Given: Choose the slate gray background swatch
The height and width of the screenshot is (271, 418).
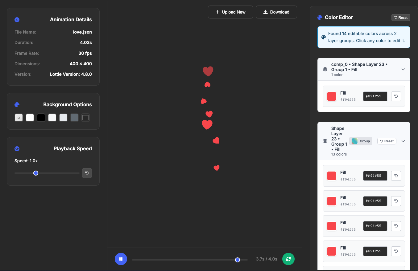Looking at the screenshot, I should 74,118.
